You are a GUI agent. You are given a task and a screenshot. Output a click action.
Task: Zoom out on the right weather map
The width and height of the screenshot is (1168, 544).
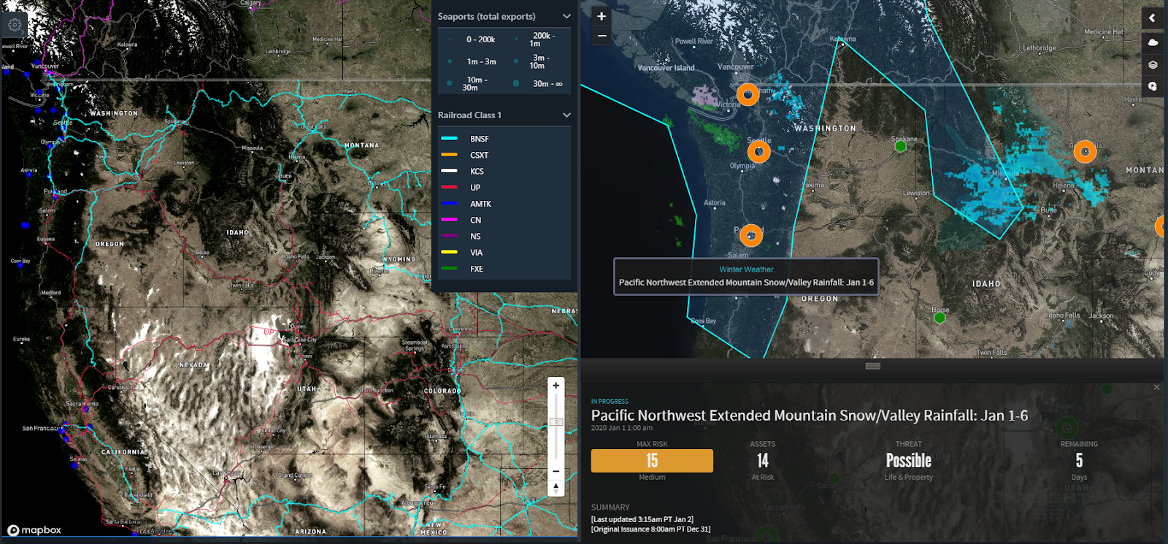[602, 36]
